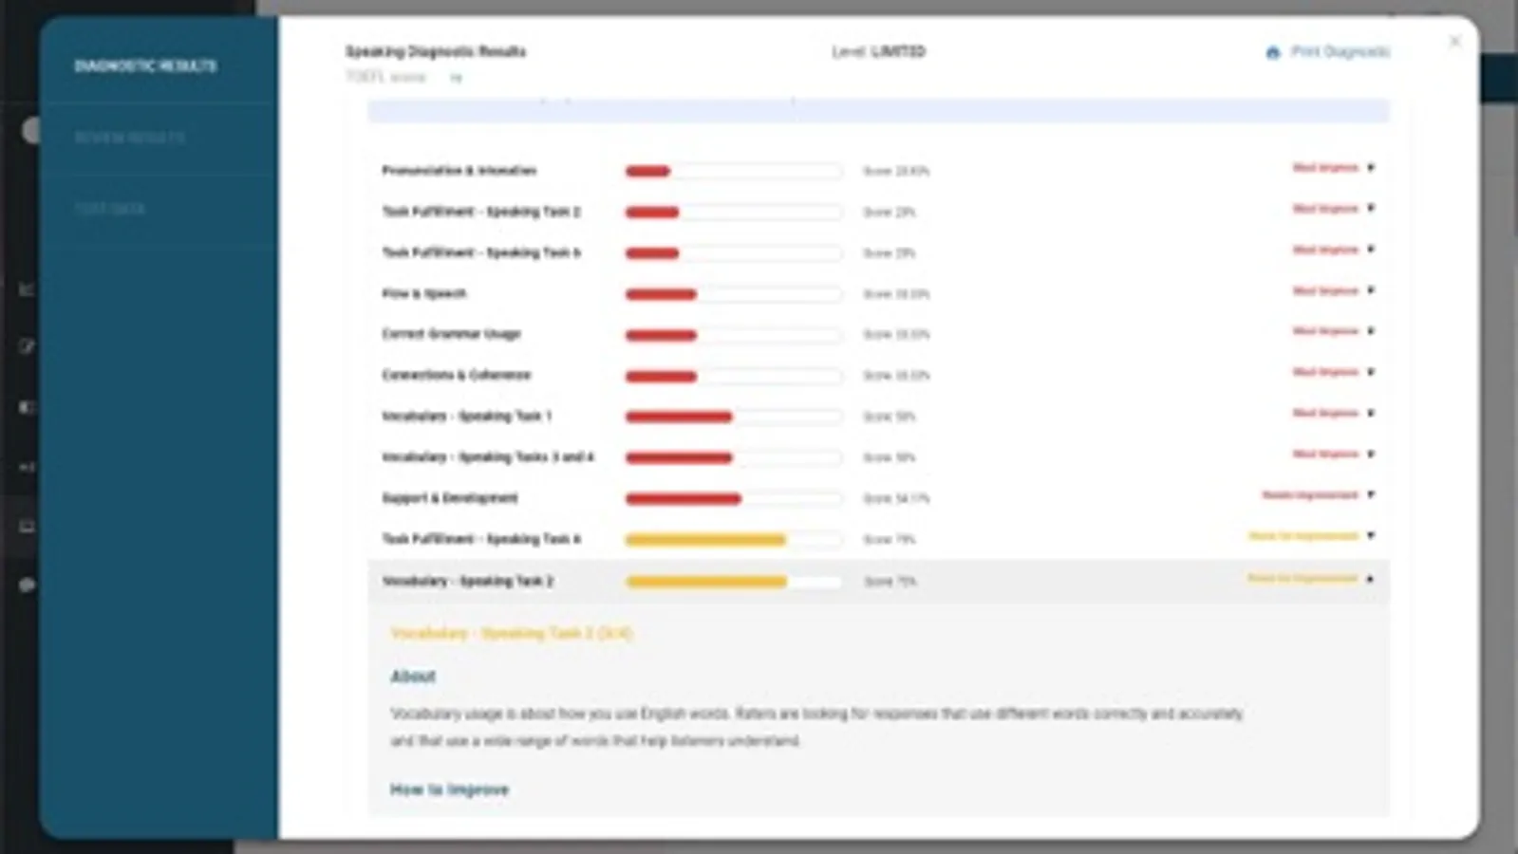Click the printer icon beside Print Diagnostic
The image size is (1518, 854).
[1273, 52]
